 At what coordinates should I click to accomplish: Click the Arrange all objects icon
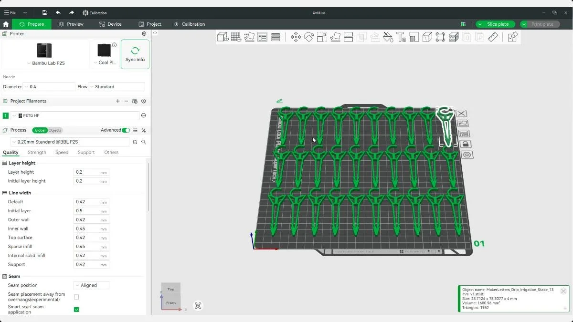tap(262, 37)
